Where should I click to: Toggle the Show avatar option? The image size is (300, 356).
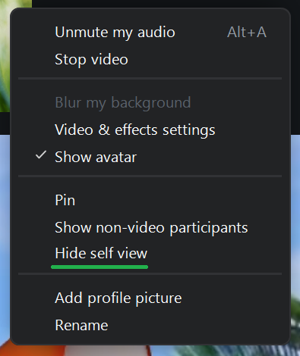[x=150, y=157]
